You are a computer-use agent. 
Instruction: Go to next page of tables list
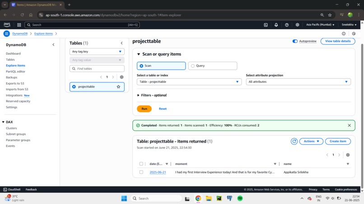click(x=113, y=77)
